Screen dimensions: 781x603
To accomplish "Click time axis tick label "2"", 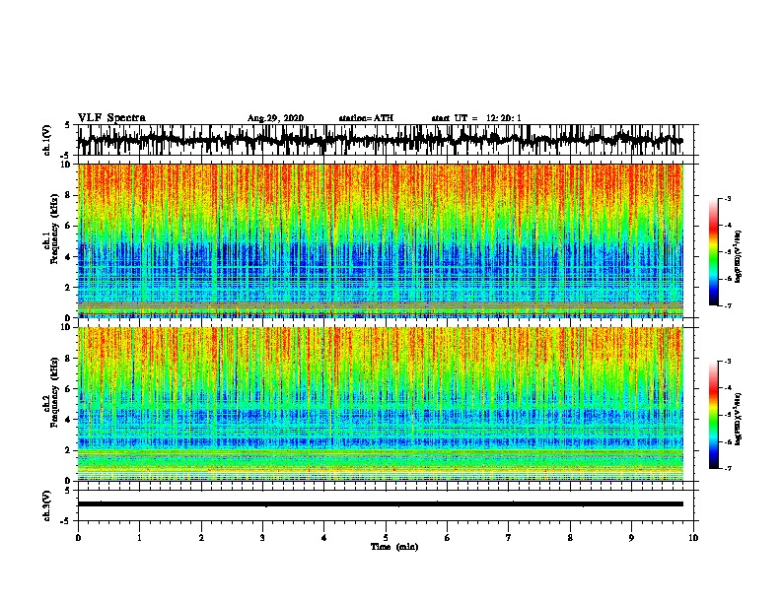I will pos(201,537).
